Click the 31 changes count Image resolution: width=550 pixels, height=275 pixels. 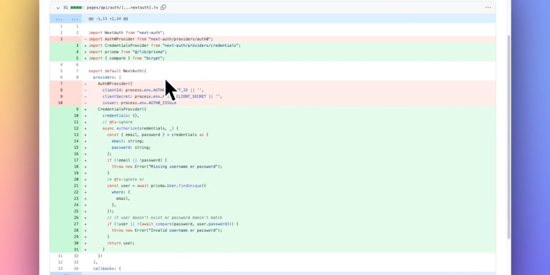66,8
